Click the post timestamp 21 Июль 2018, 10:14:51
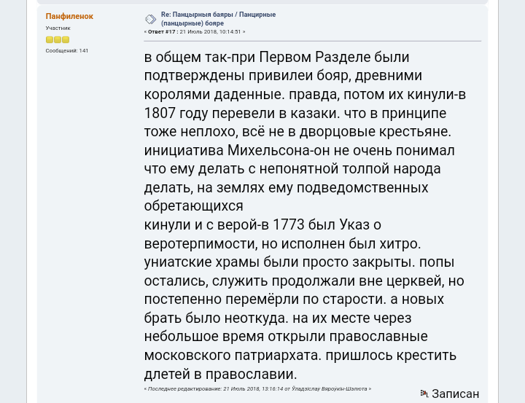The width and height of the screenshot is (525, 403). tap(210, 32)
